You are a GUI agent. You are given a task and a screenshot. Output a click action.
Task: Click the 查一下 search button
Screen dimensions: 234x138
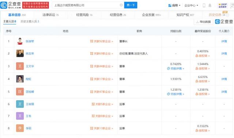[131, 5]
